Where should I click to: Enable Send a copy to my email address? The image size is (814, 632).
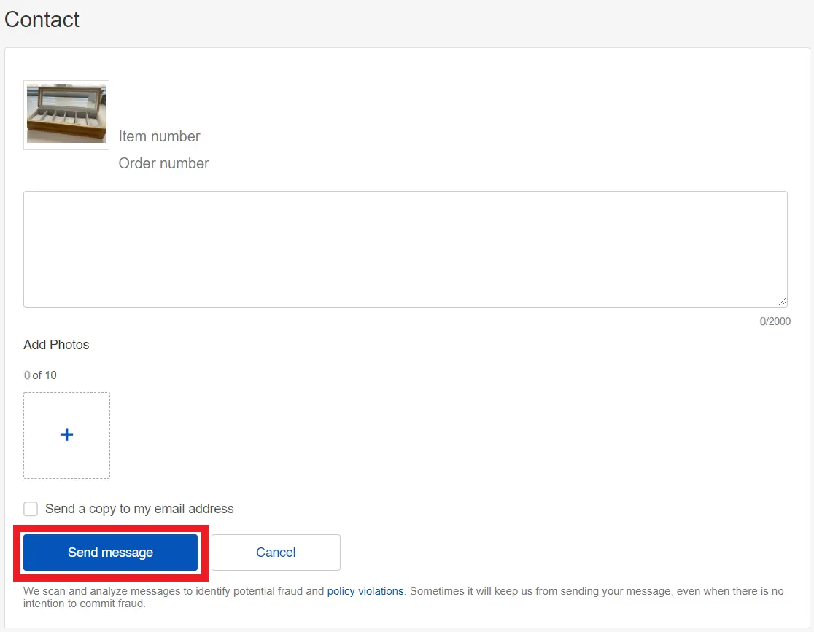click(31, 509)
